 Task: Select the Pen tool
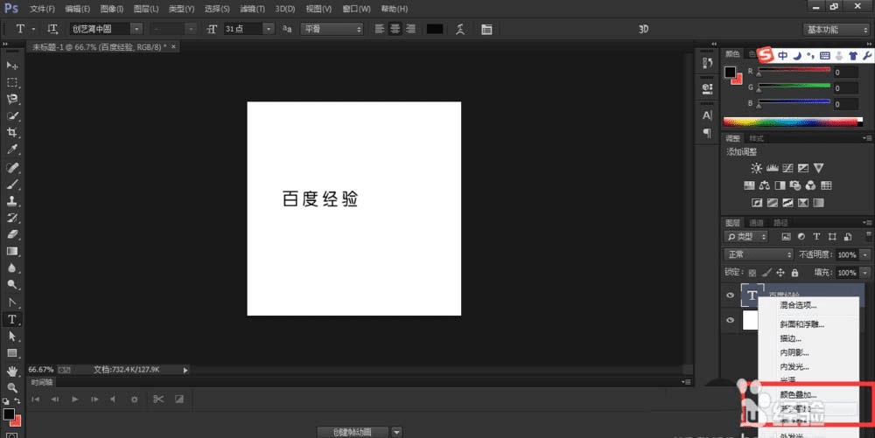[x=11, y=302]
